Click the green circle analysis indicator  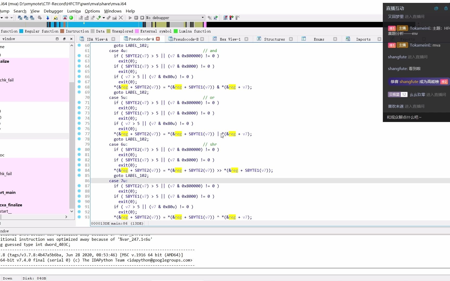coord(71,18)
